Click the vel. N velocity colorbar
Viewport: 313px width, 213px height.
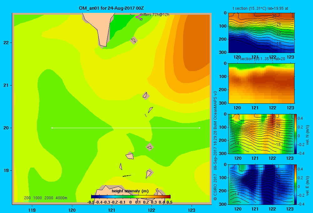coord(296,134)
